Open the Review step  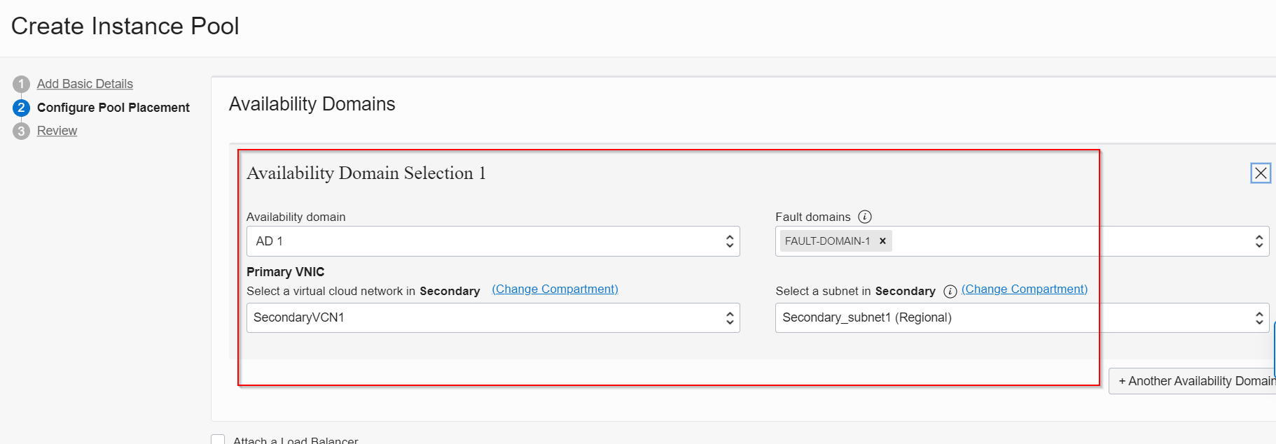[57, 131]
